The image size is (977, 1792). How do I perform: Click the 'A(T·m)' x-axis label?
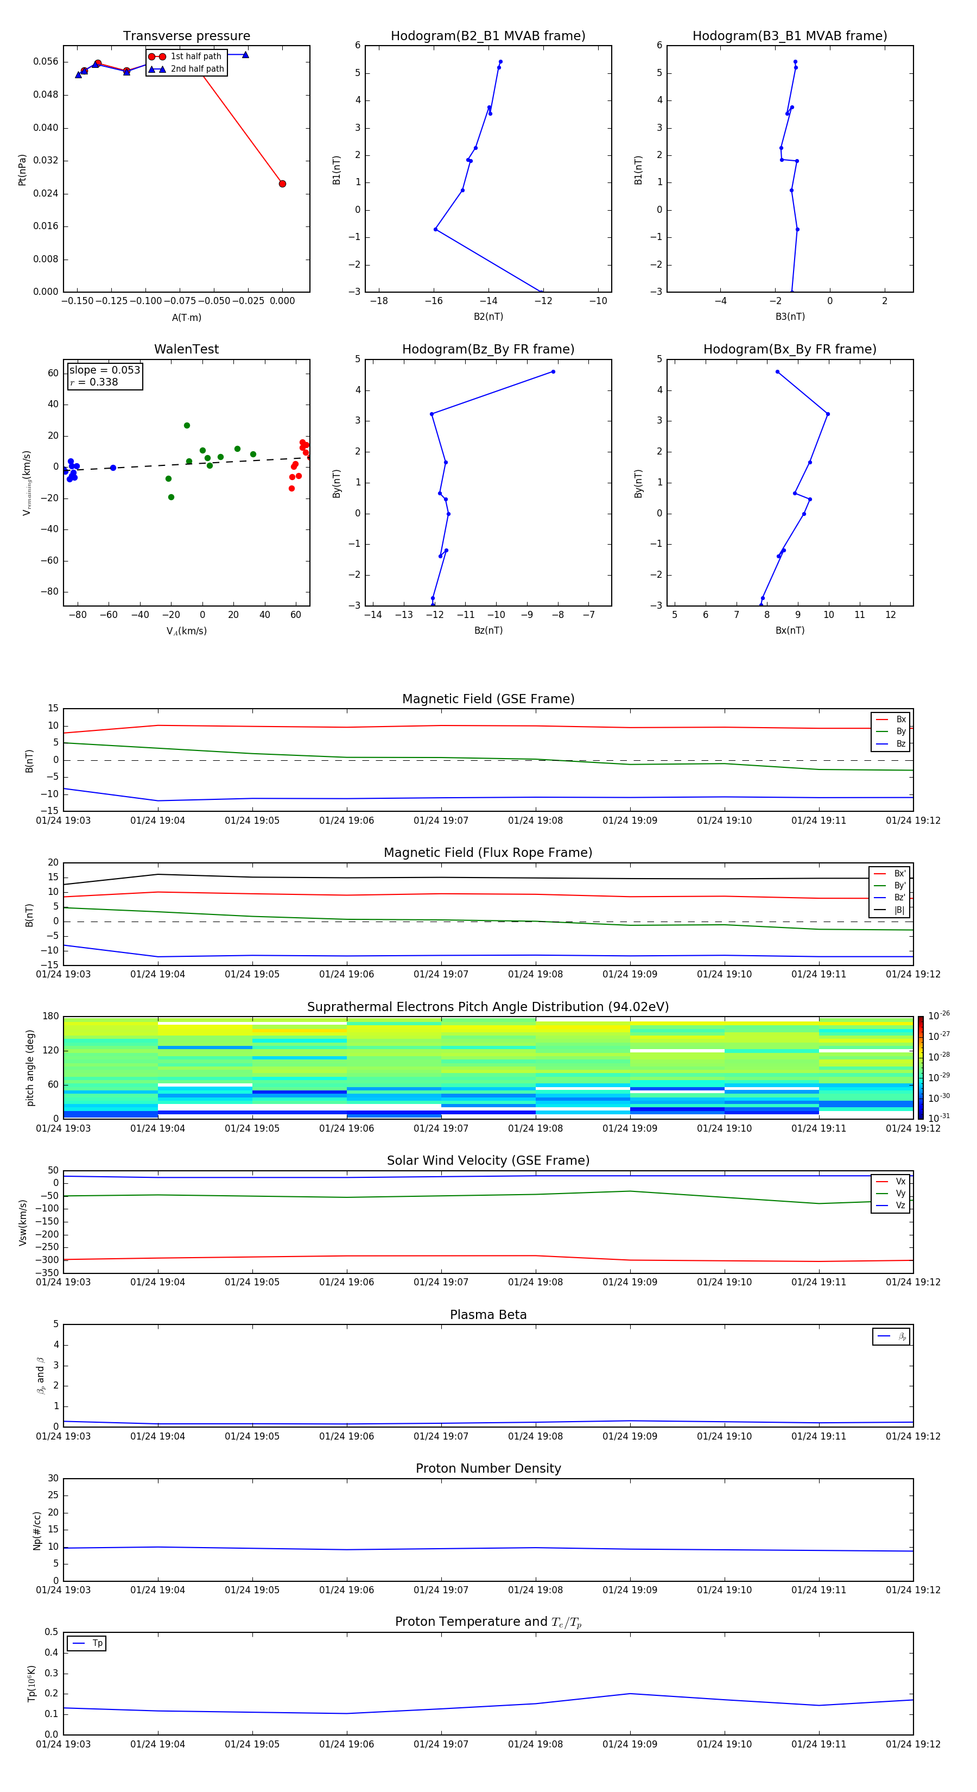click(186, 317)
